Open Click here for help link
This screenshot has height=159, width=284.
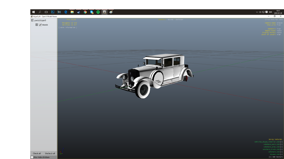coord(274,20)
